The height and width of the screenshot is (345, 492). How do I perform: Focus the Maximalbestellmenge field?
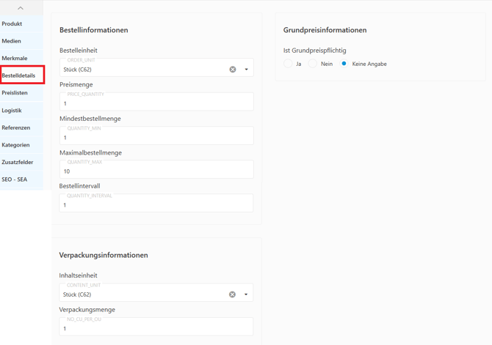[x=156, y=171]
